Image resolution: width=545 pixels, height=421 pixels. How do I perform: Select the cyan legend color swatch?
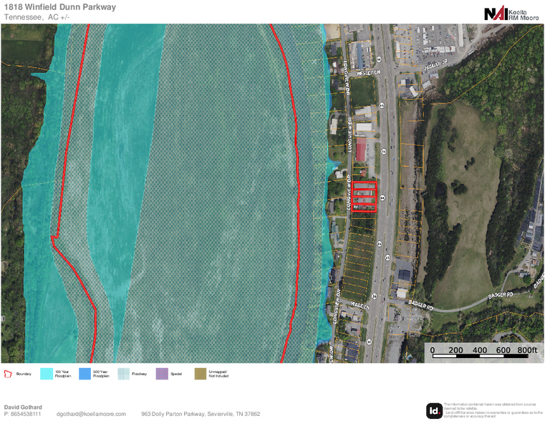click(x=47, y=374)
